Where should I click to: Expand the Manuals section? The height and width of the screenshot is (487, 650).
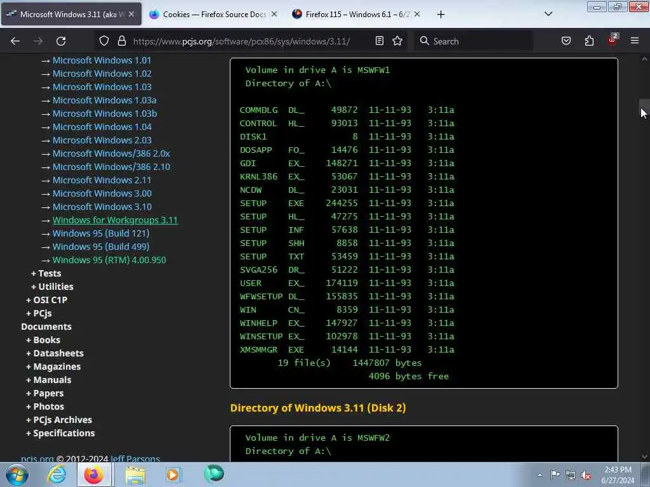tap(48, 380)
